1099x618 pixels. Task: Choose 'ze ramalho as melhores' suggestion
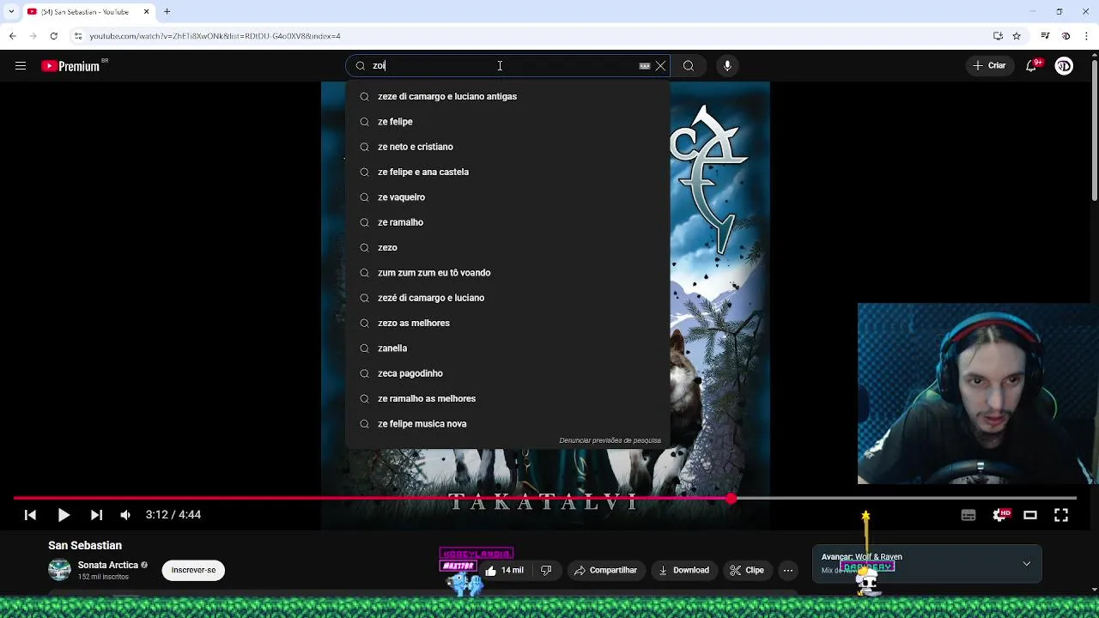[507, 398]
